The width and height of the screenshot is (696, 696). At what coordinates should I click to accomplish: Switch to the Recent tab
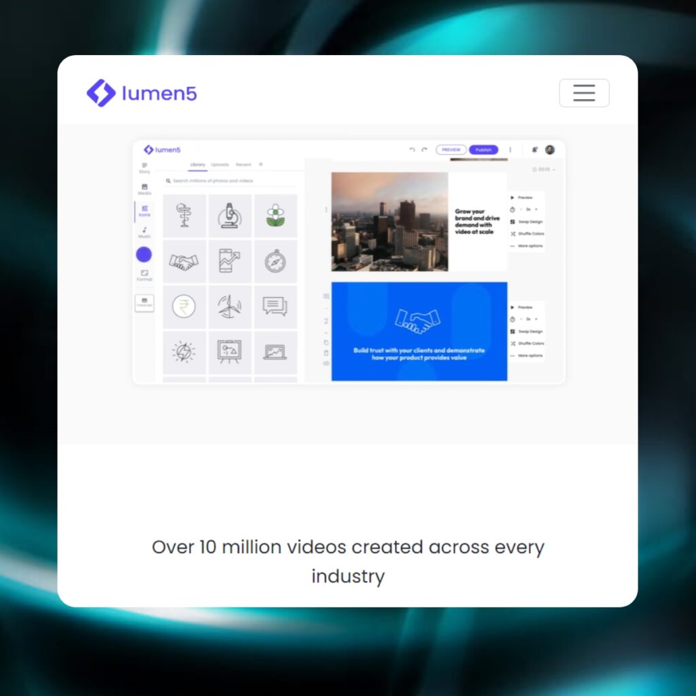pyautogui.click(x=243, y=164)
